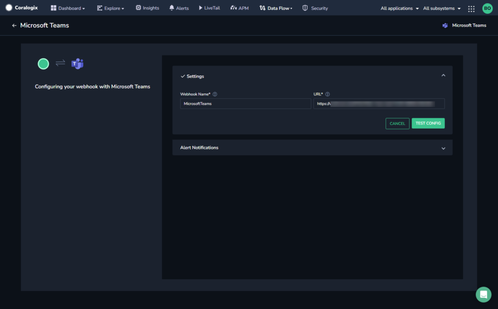Screen dimensions: 498x309
Task: Click the URL help icon
Action: pos(327,94)
